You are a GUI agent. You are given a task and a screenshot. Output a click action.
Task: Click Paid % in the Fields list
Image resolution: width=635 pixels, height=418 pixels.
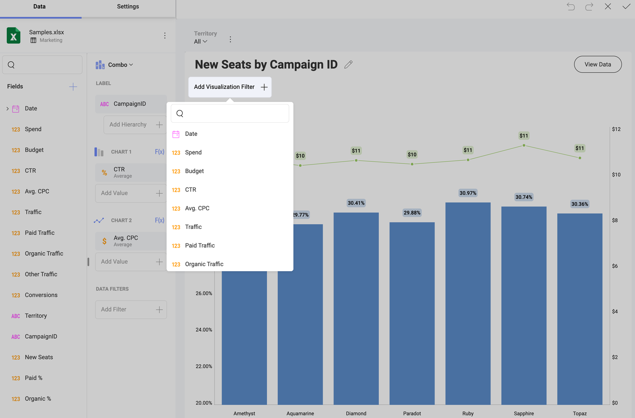click(x=33, y=378)
